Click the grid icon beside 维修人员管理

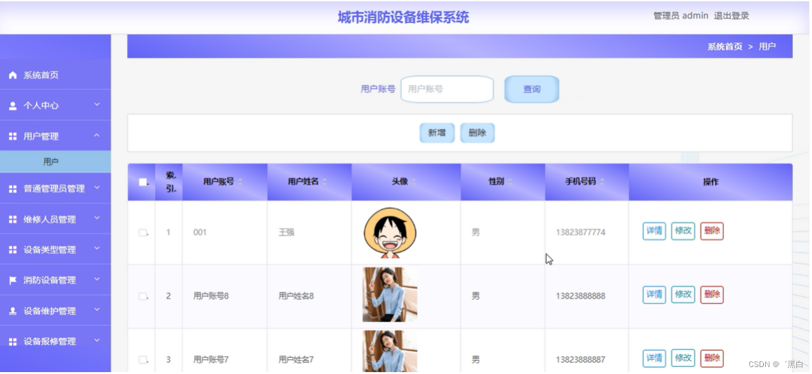[13, 219]
